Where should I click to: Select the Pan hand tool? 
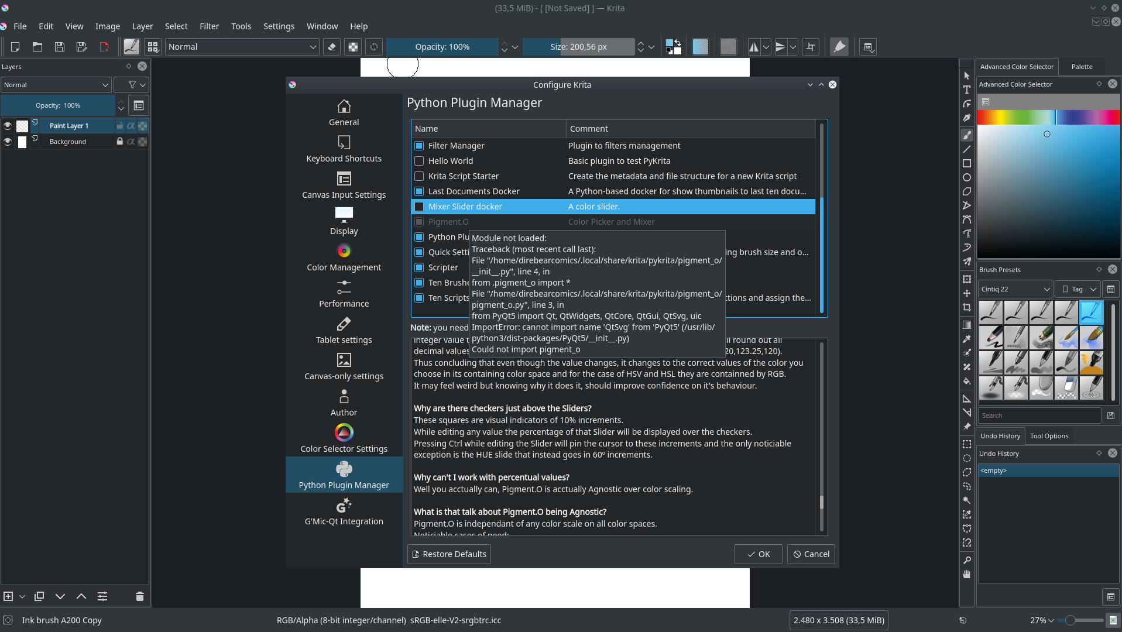967,574
